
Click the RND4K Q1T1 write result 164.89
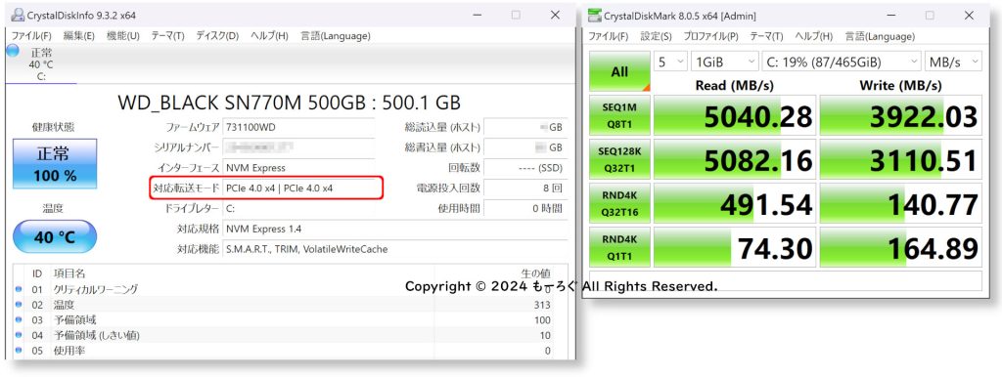click(x=901, y=247)
